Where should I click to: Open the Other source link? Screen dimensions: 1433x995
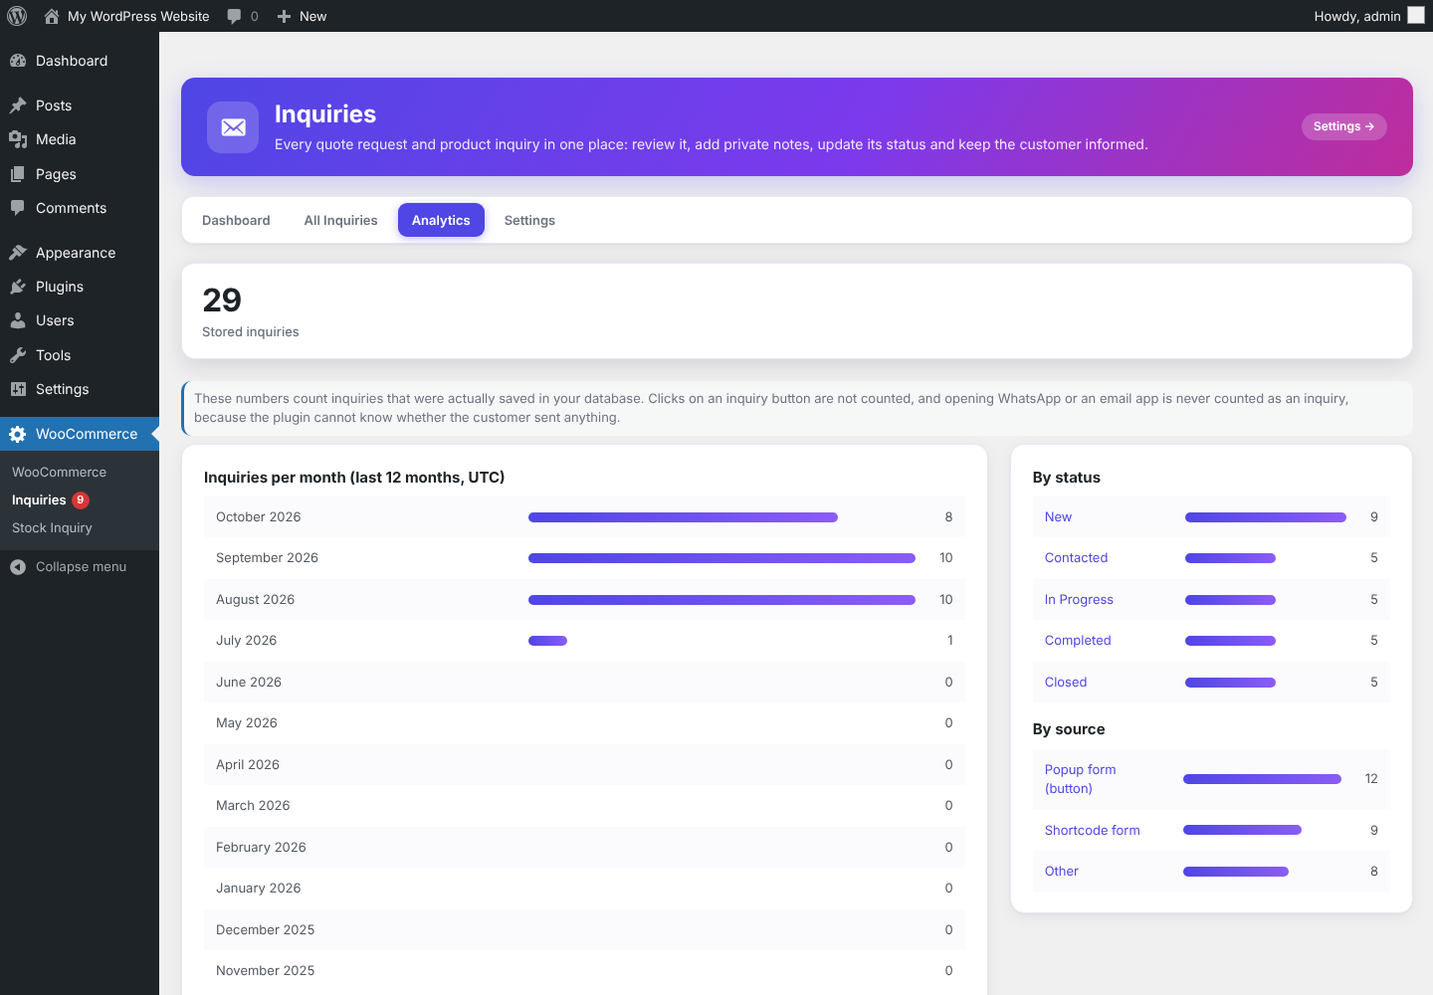pyautogui.click(x=1061, y=872)
